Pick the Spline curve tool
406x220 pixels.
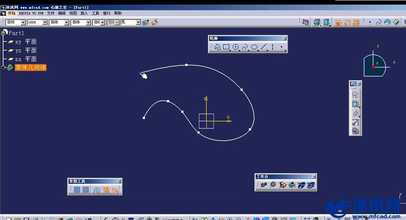[245, 48]
